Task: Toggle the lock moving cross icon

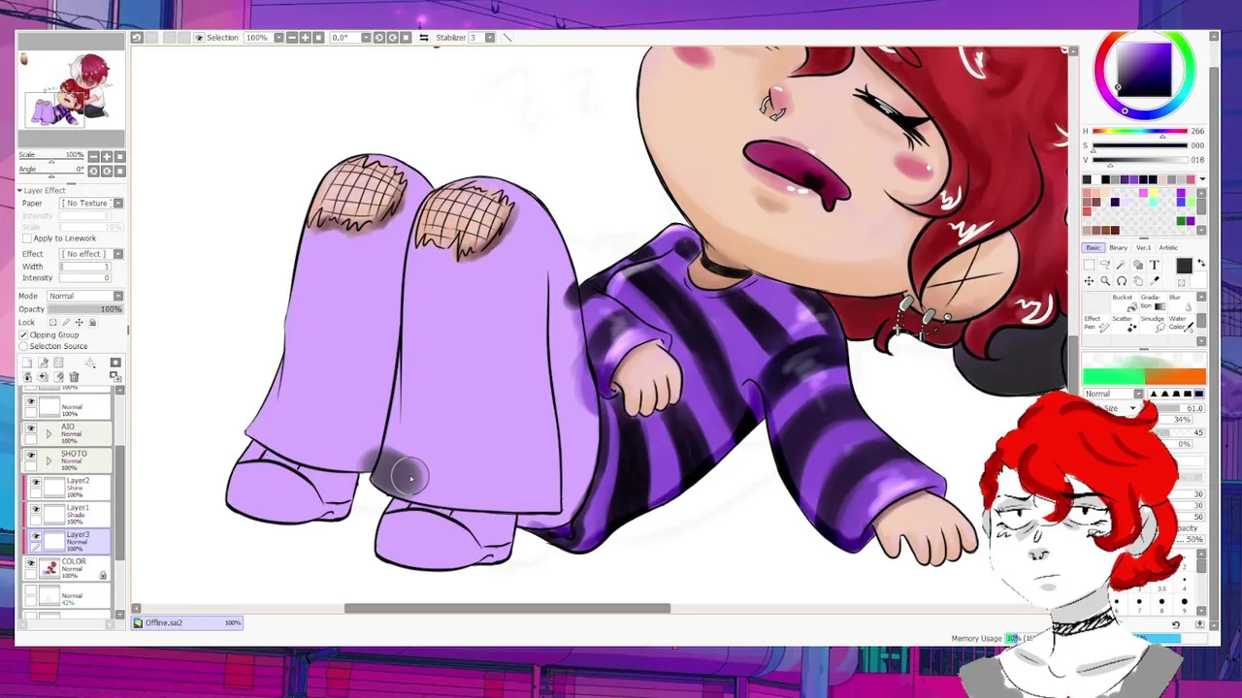Action: tap(79, 322)
